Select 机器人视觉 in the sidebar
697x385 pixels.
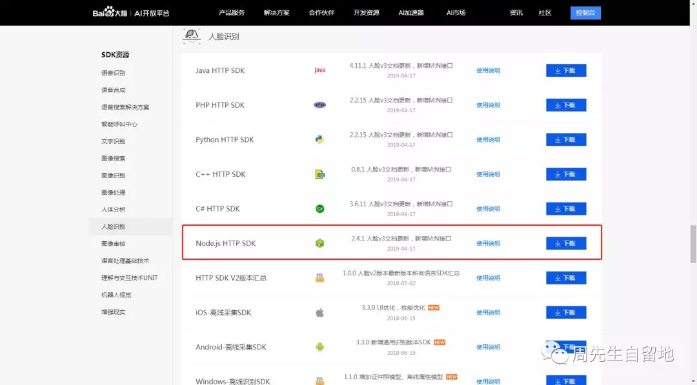[116, 295]
